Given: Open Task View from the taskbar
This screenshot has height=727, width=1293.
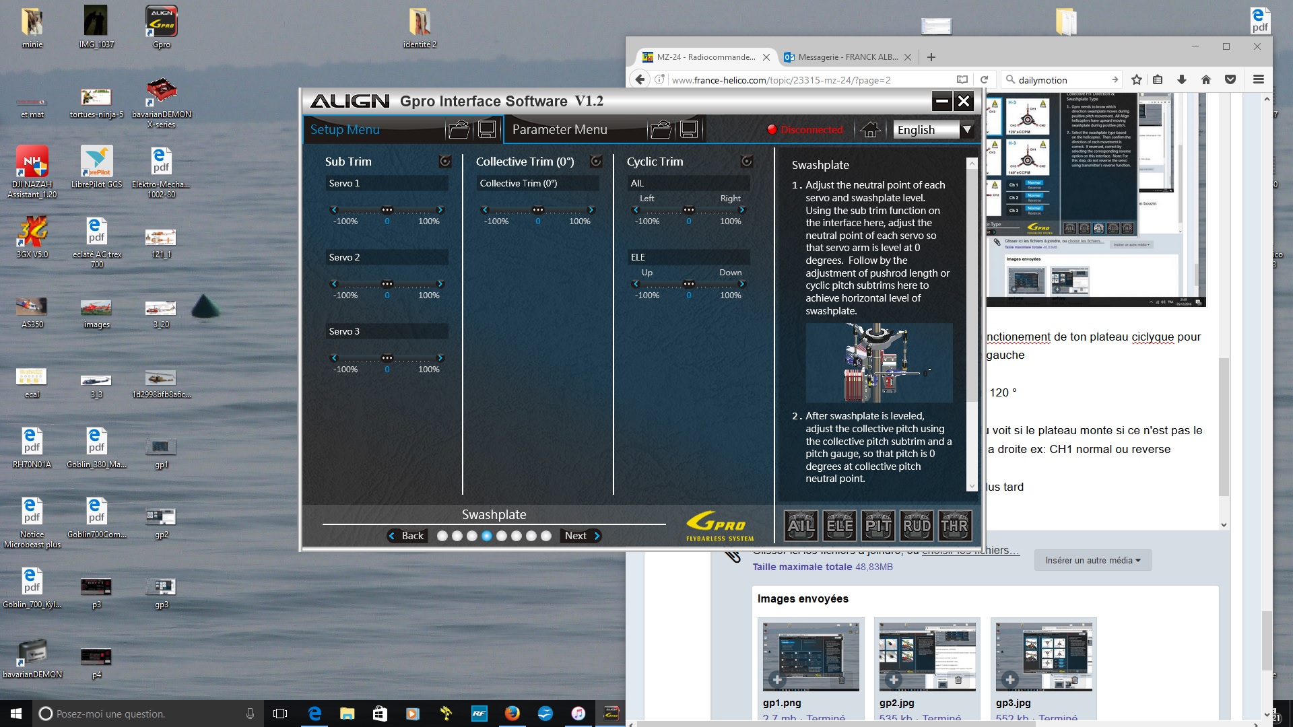Looking at the screenshot, I should tap(280, 714).
